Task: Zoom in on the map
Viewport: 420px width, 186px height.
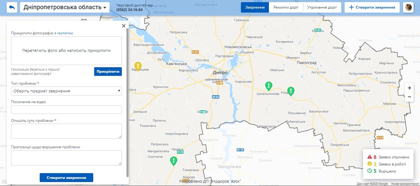Action: pyautogui.click(x=409, y=88)
